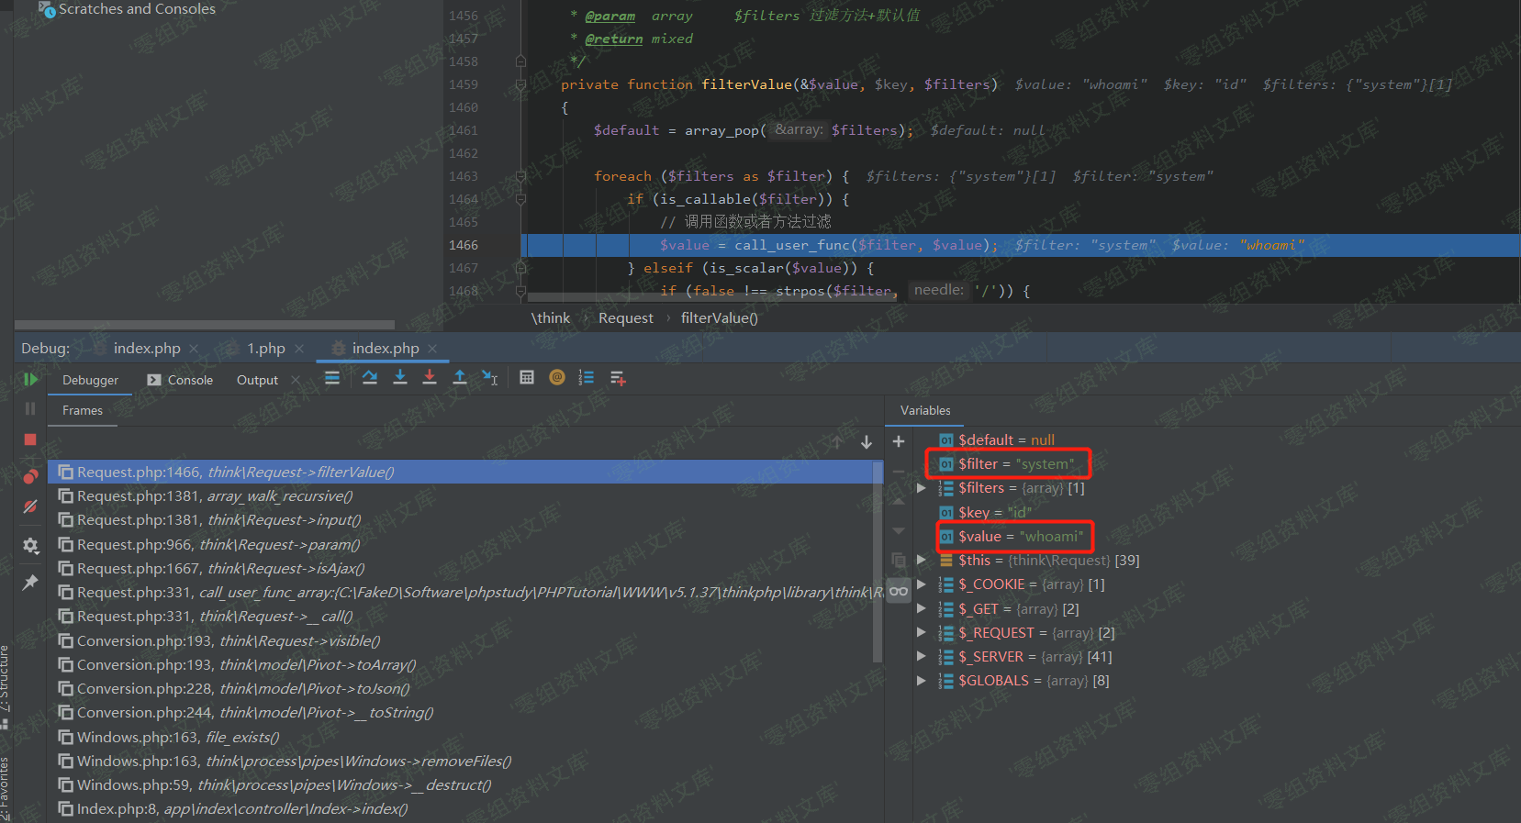Open View Breakpoints from debug sidebar

(x=30, y=477)
